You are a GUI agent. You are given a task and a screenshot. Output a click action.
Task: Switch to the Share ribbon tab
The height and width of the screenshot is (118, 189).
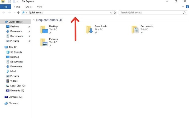pyautogui.click(x=29, y=7)
